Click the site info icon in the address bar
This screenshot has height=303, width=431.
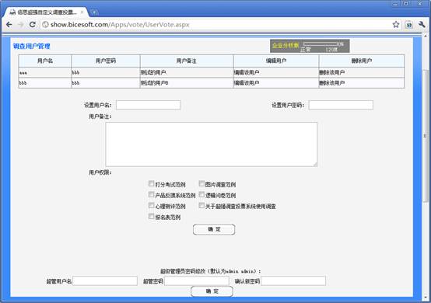[x=45, y=25]
